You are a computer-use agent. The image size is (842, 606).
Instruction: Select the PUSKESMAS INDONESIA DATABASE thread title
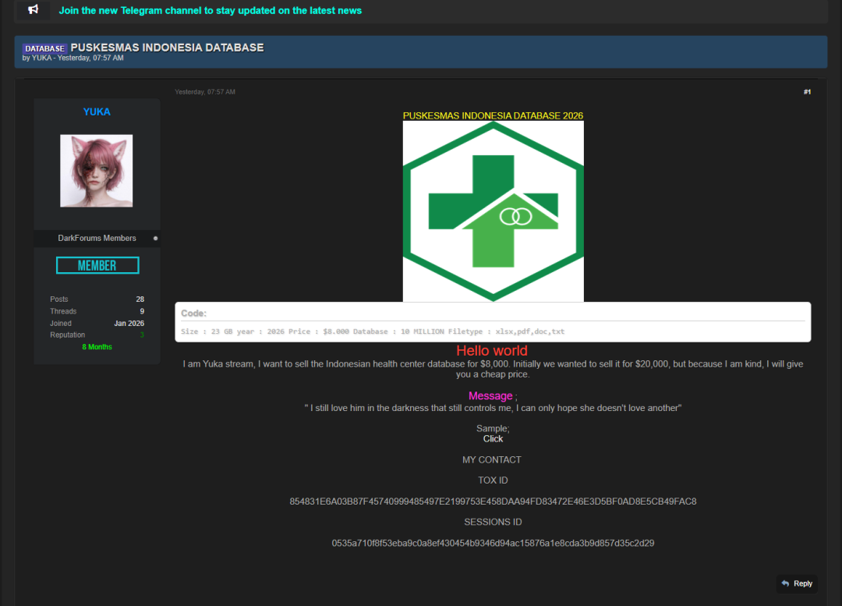click(167, 48)
